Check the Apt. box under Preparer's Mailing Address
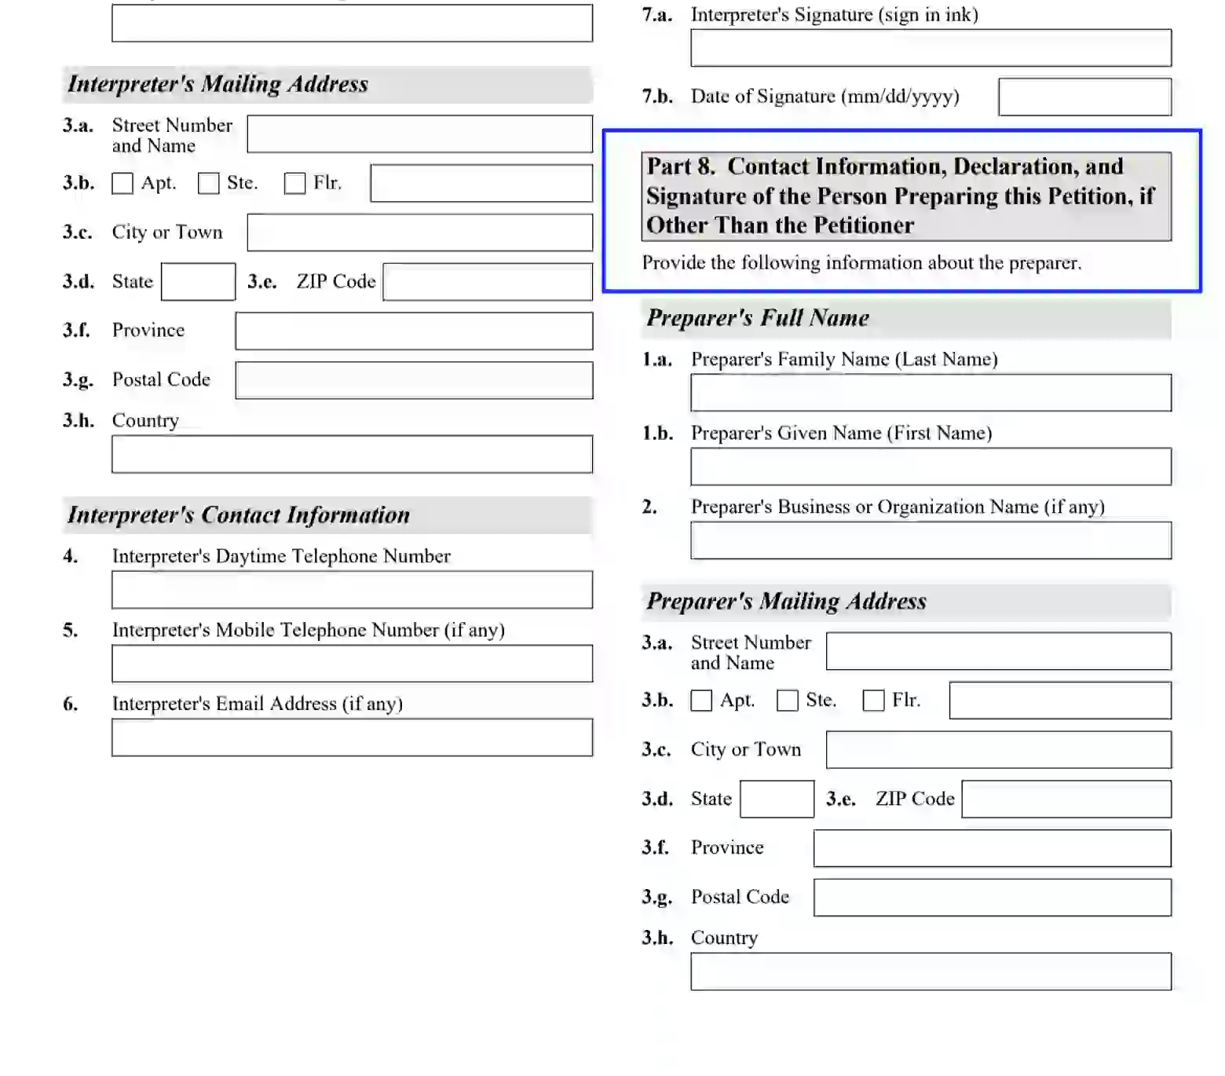The image size is (1225, 1076). pos(701,700)
